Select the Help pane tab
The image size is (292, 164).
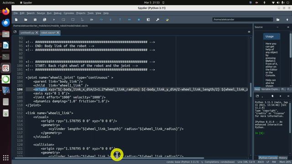pyautogui.click(x=257, y=89)
